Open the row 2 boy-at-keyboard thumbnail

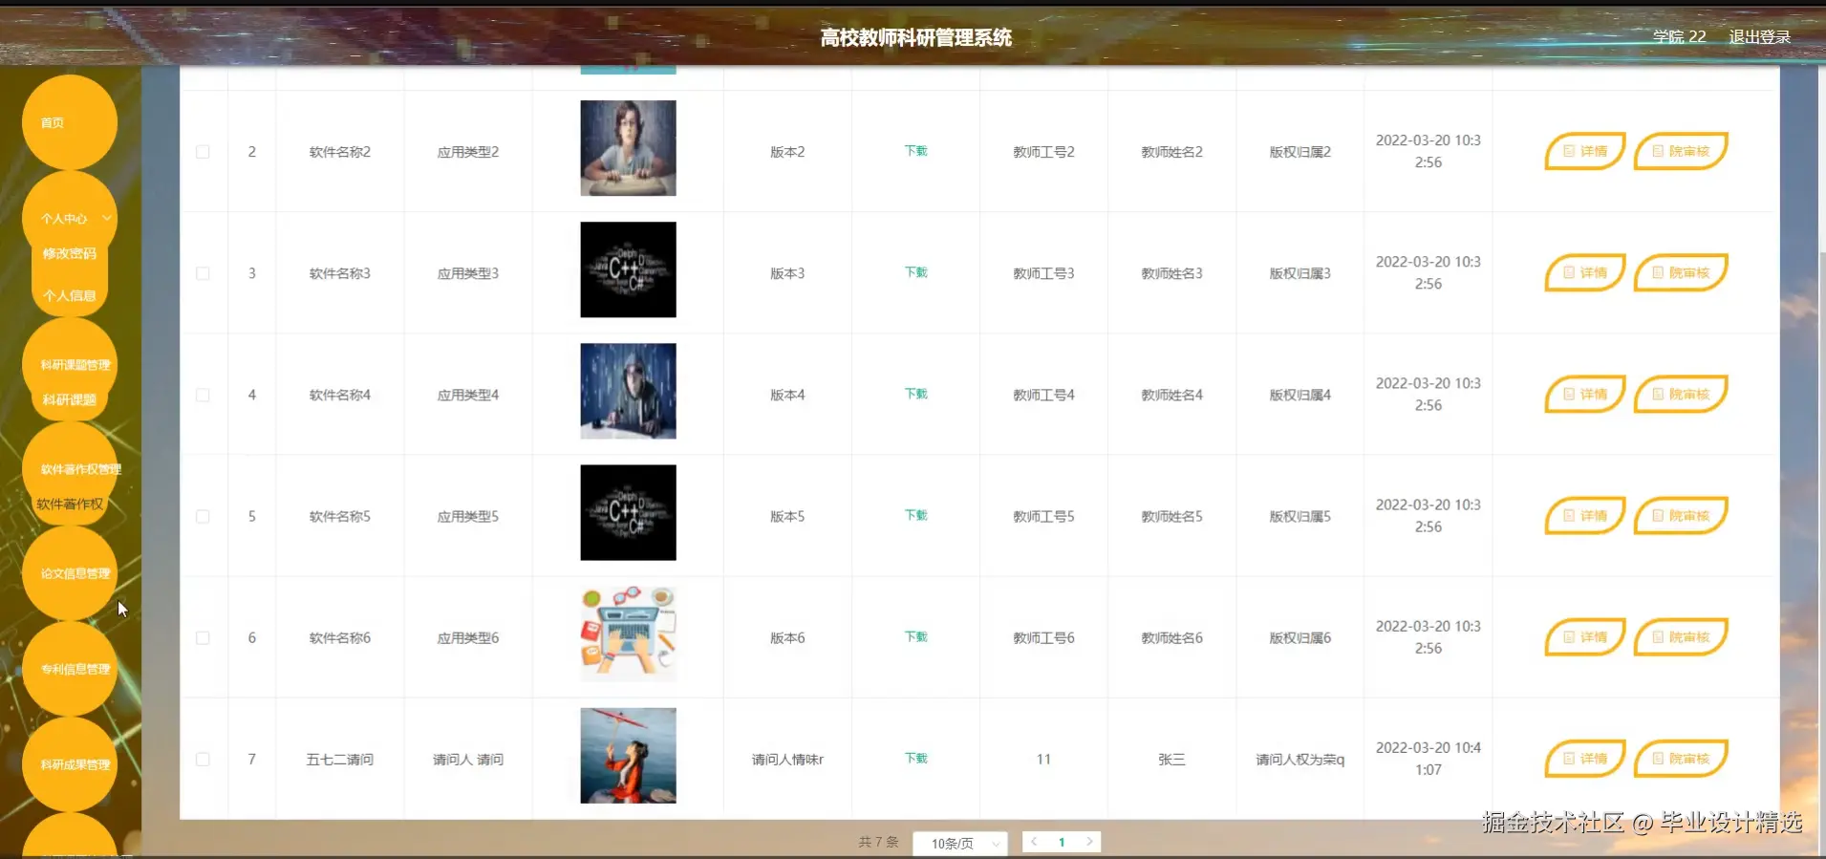628,148
